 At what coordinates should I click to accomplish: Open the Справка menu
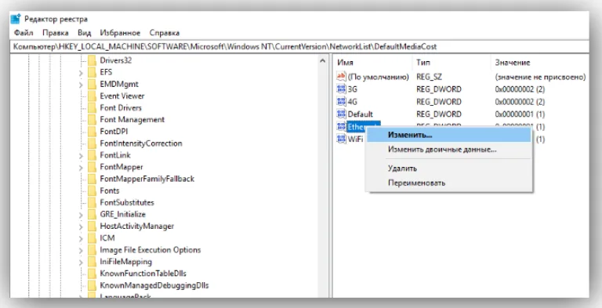165,33
